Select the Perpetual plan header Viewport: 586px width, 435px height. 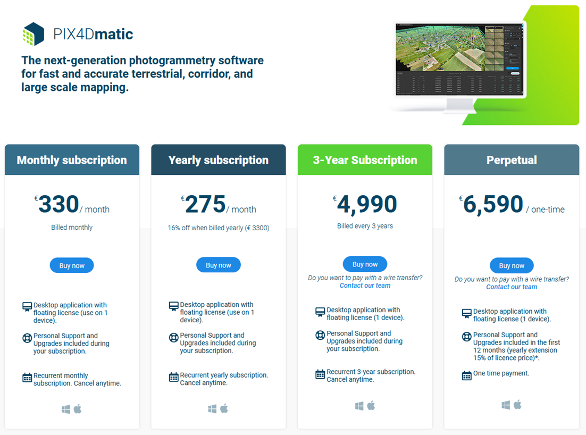512,160
